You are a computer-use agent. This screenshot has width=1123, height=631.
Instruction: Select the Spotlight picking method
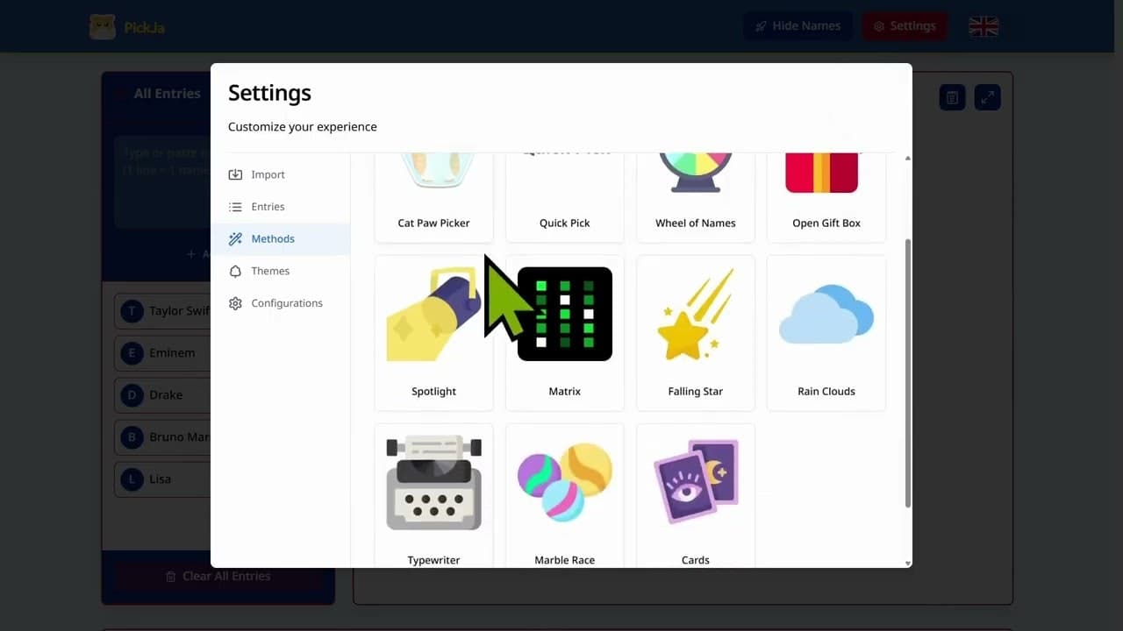433,333
